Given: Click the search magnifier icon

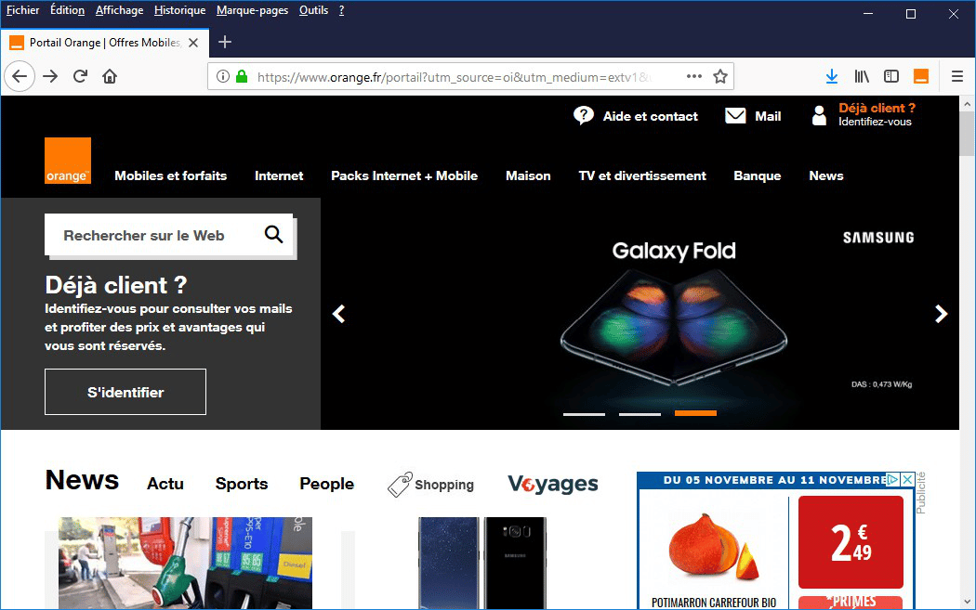Looking at the screenshot, I should [x=273, y=235].
